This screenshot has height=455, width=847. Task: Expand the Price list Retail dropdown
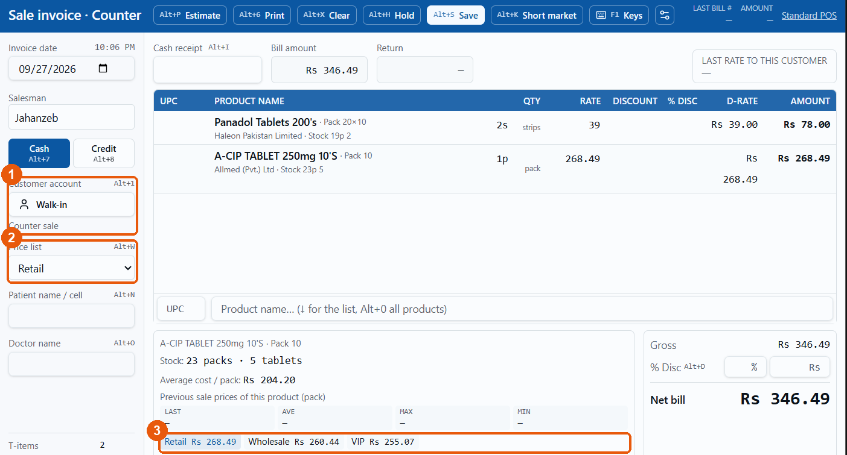coord(71,268)
